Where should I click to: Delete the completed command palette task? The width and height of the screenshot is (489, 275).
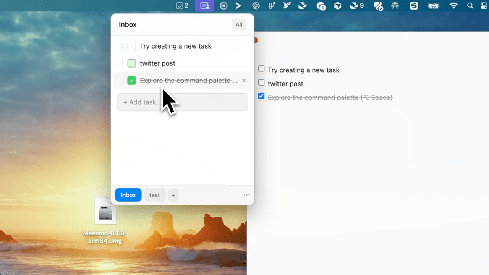(x=244, y=81)
